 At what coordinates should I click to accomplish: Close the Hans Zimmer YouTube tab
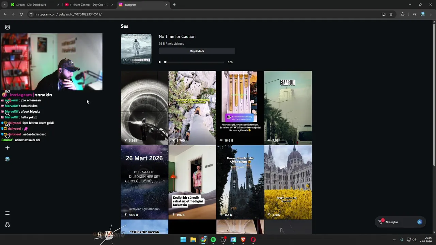coord(112,5)
